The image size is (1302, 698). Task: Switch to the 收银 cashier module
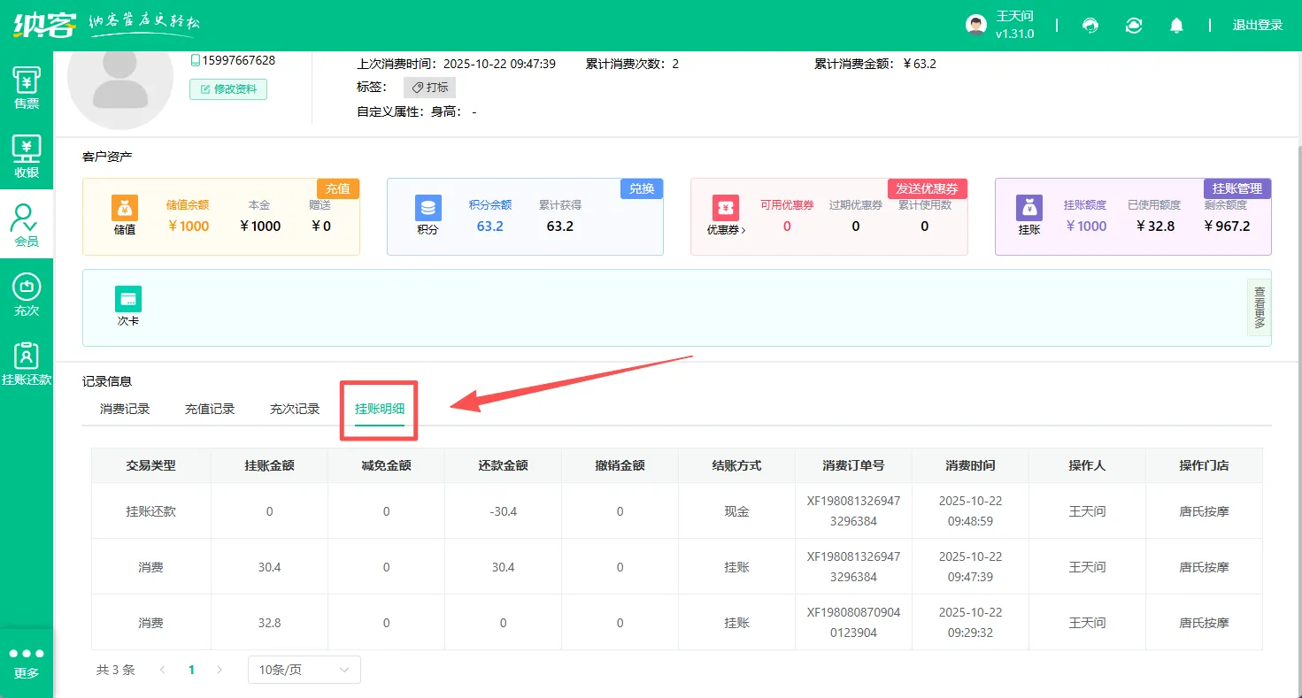click(x=27, y=157)
